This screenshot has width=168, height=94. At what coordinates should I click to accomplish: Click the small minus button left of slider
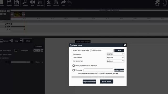click(x=7, y=62)
